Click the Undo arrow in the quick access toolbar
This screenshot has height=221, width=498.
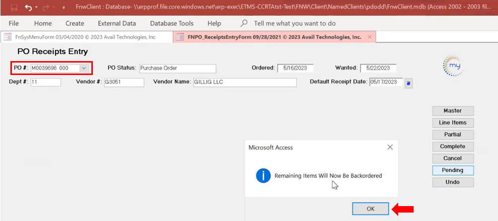tap(29, 8)
